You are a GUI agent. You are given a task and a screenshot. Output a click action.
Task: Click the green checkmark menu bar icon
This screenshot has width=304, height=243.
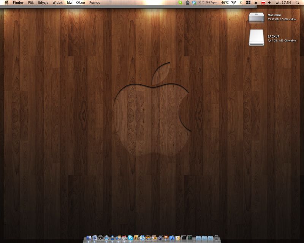pos(180,3)
